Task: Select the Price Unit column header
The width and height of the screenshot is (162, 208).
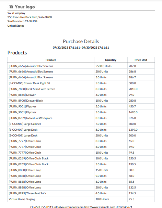Action: 141,60
